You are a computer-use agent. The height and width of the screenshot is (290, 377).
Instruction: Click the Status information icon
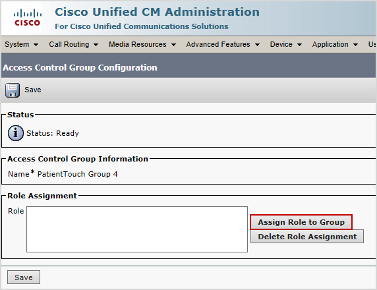(x=16, y=133)
